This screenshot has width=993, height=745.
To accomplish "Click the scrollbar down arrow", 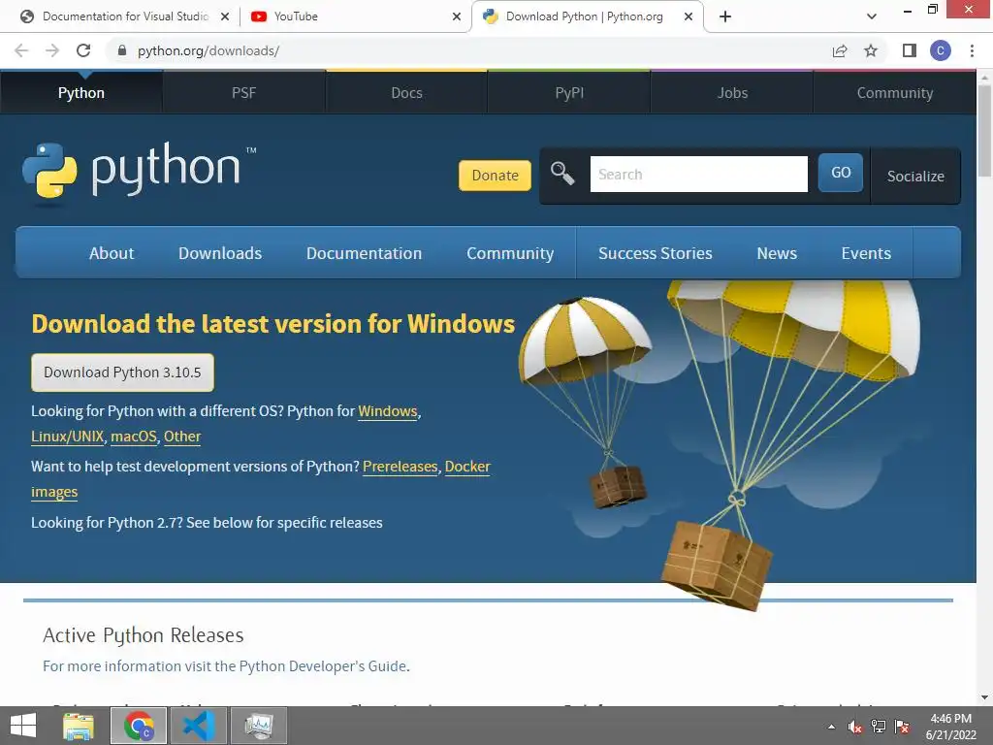I will tap(984, 697).
